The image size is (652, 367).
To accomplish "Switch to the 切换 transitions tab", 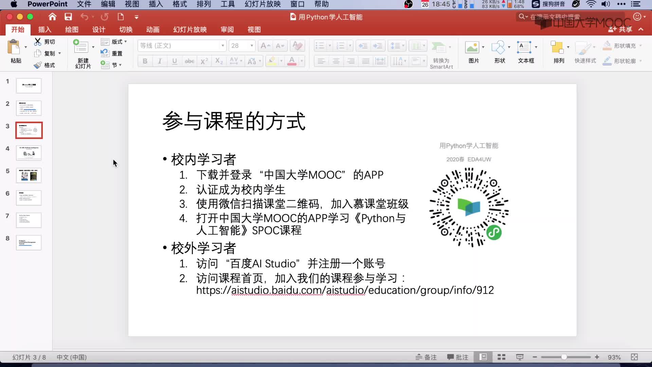I will [x=126, y=30].
